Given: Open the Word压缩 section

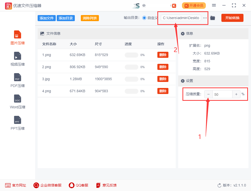Looking at the screenshot, I should pos(18,102).
